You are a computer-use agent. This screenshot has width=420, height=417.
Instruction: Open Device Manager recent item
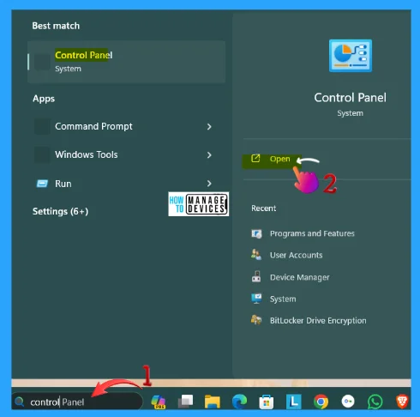click(x=300, y=277)
